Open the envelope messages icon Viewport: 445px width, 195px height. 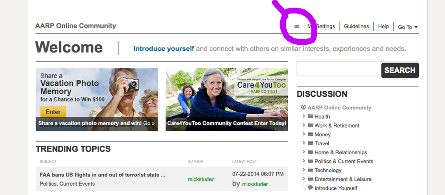pos(297,27)
